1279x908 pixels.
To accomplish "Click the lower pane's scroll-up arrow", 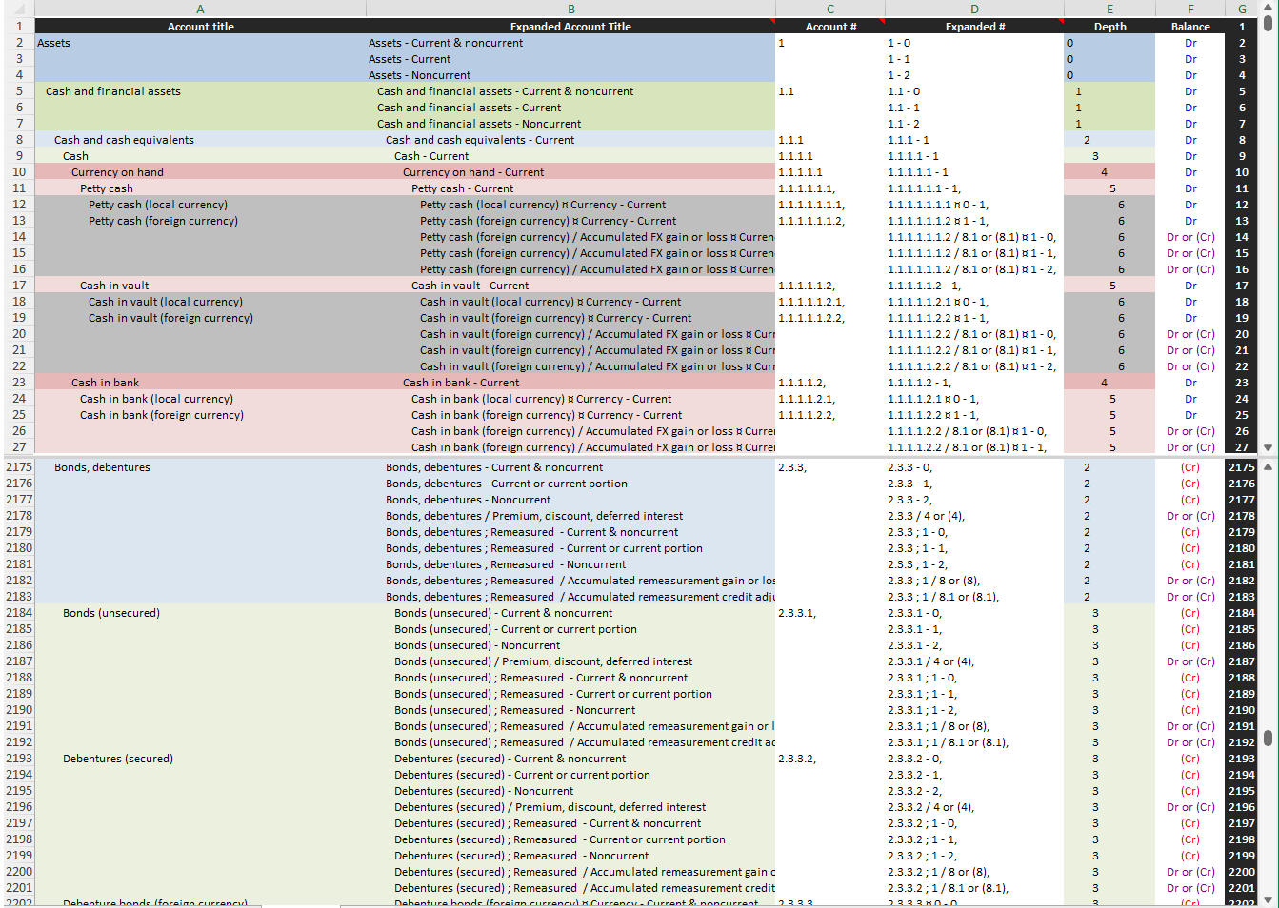I will (1268, 467).
